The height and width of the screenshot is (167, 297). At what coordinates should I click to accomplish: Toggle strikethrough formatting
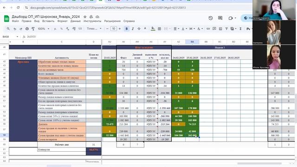[139, 29]
